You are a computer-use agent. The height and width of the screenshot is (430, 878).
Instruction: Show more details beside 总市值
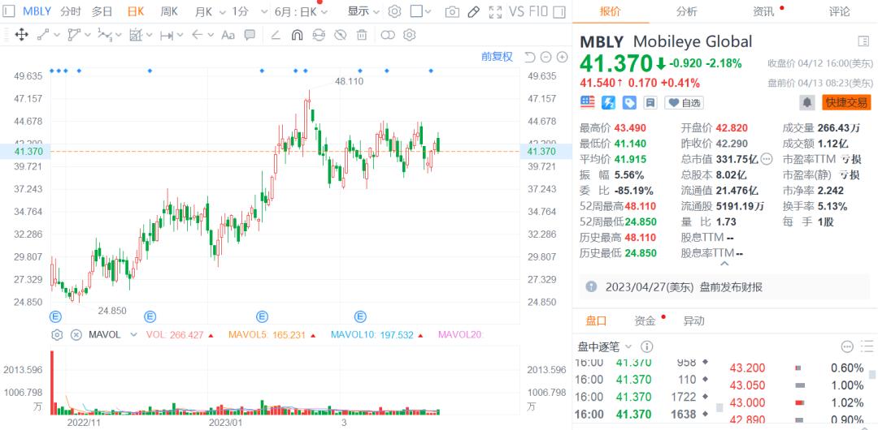[x=767, y=159]
